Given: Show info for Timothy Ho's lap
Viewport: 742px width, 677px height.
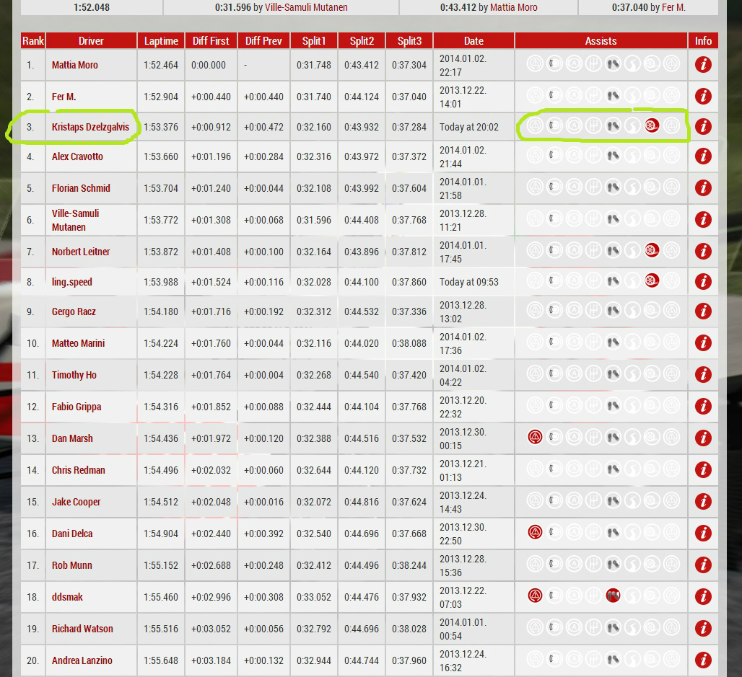Looking at the screenshot, I should [703, 374].
